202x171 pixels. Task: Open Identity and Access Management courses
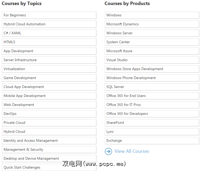pyautogui.click(x=49, y=141)
